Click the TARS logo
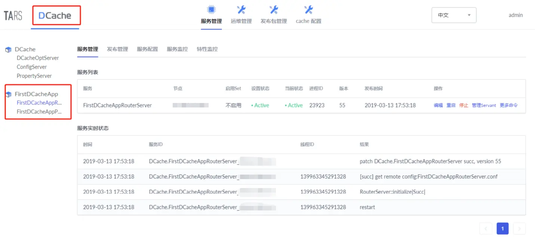The image size is (535, 244). (13, 16)
